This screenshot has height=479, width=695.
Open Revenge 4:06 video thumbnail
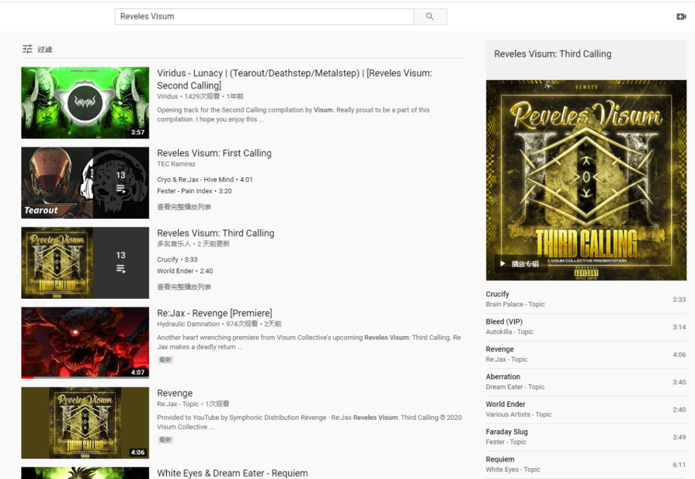point(85,423)
